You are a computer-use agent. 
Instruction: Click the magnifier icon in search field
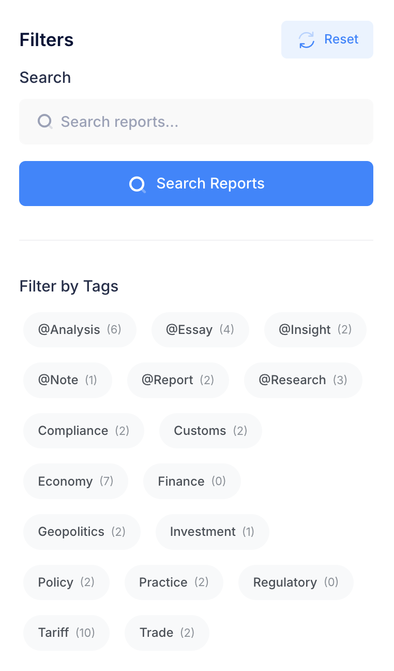coord(45,122)
